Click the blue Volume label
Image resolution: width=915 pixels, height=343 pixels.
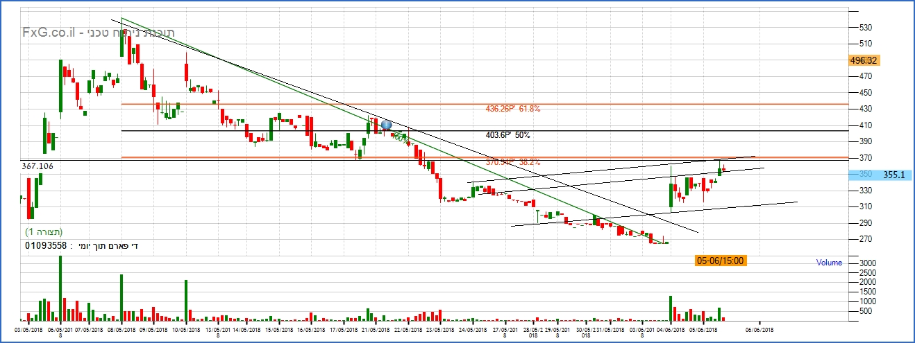tap(829, 263)
